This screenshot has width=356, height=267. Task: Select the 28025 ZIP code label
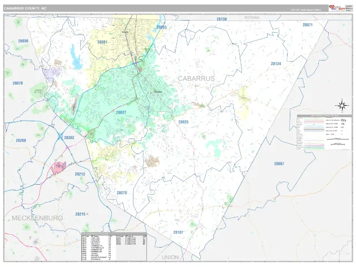click(x=184, y=122)
